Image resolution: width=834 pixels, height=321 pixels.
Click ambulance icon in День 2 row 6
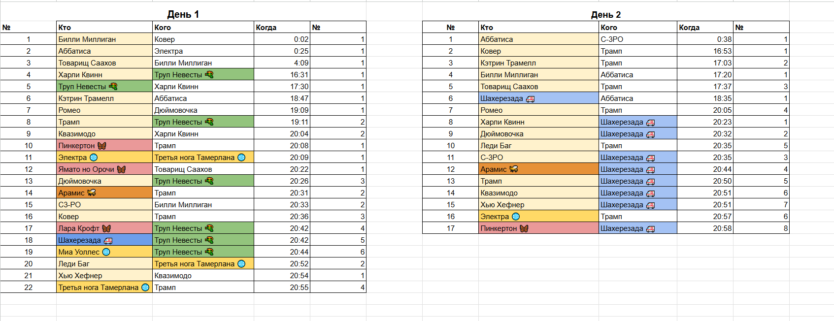tap(530, 98)
